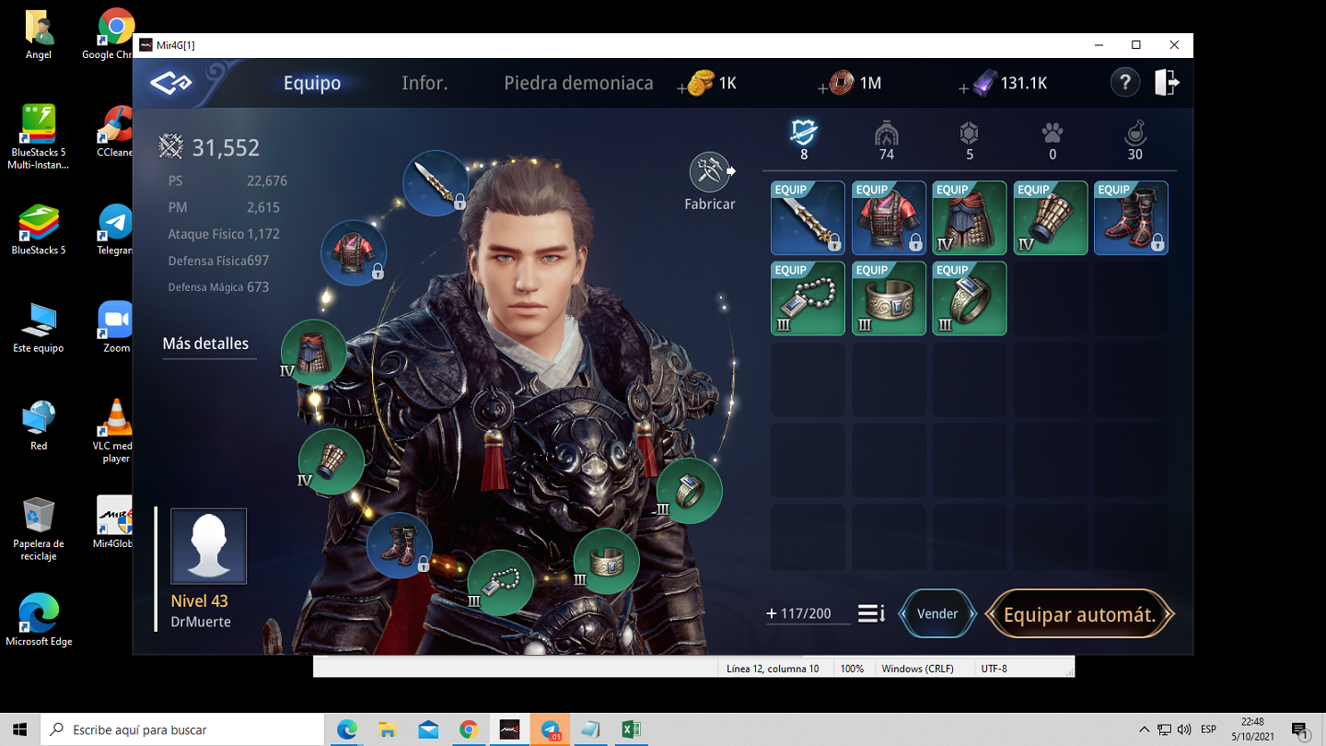Switch to the Infor. tab

(425, 83)
